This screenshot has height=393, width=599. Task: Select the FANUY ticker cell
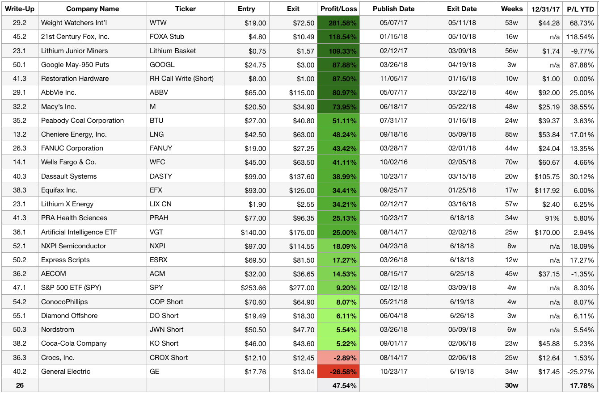(186, 148)
